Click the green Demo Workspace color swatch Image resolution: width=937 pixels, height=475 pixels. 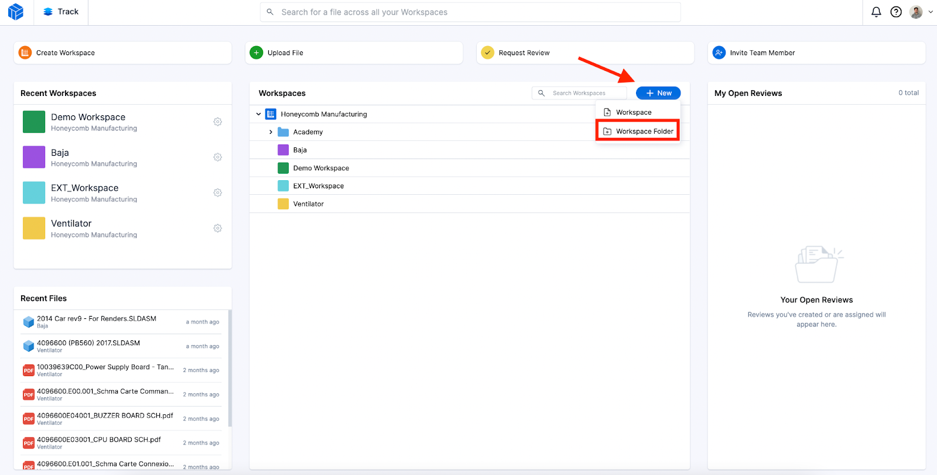(x=34, y=122)
